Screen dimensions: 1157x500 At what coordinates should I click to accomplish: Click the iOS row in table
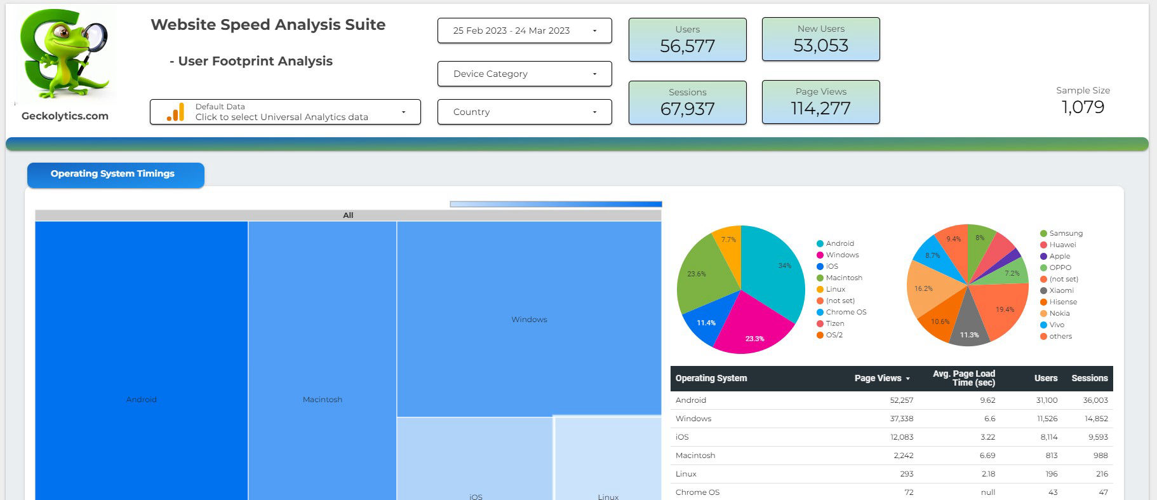[x=892, y=437]
